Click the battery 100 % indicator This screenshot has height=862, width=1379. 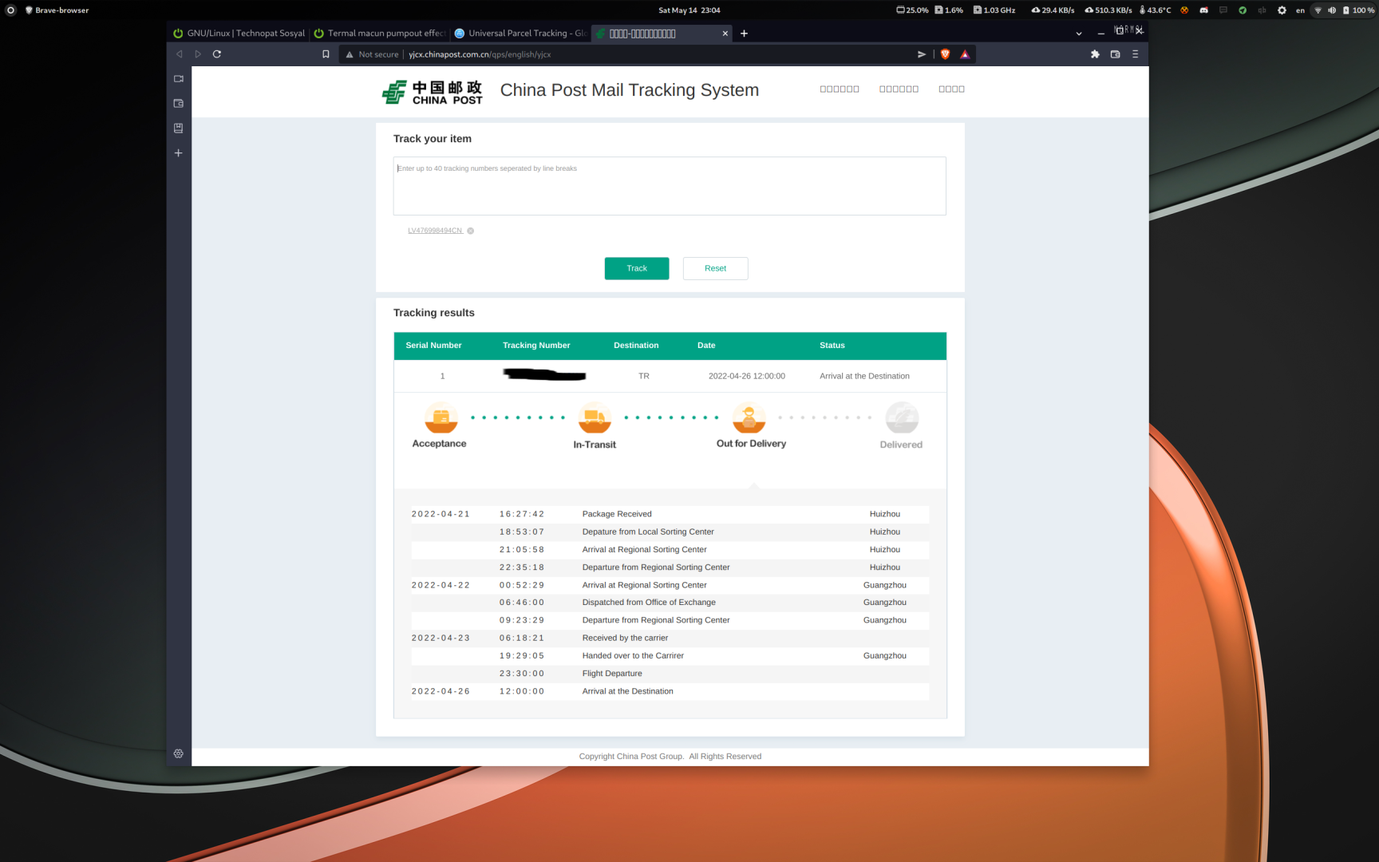(x=1358, y=10)
